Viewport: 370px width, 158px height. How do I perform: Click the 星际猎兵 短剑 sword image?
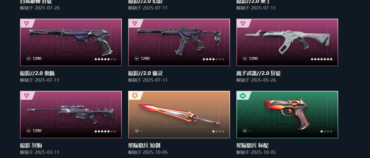[179, 115]
